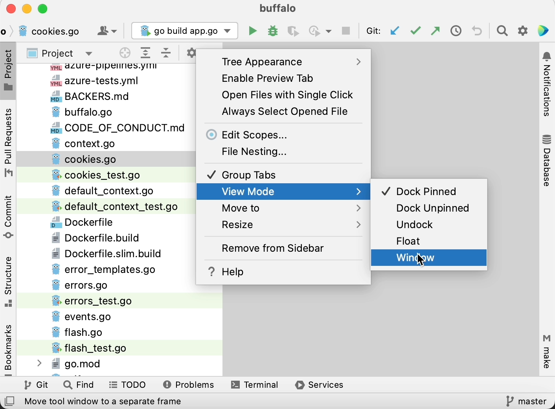Select Float view mode
Image resolution: width=555 pixels, height=409 pixels.
429,241
